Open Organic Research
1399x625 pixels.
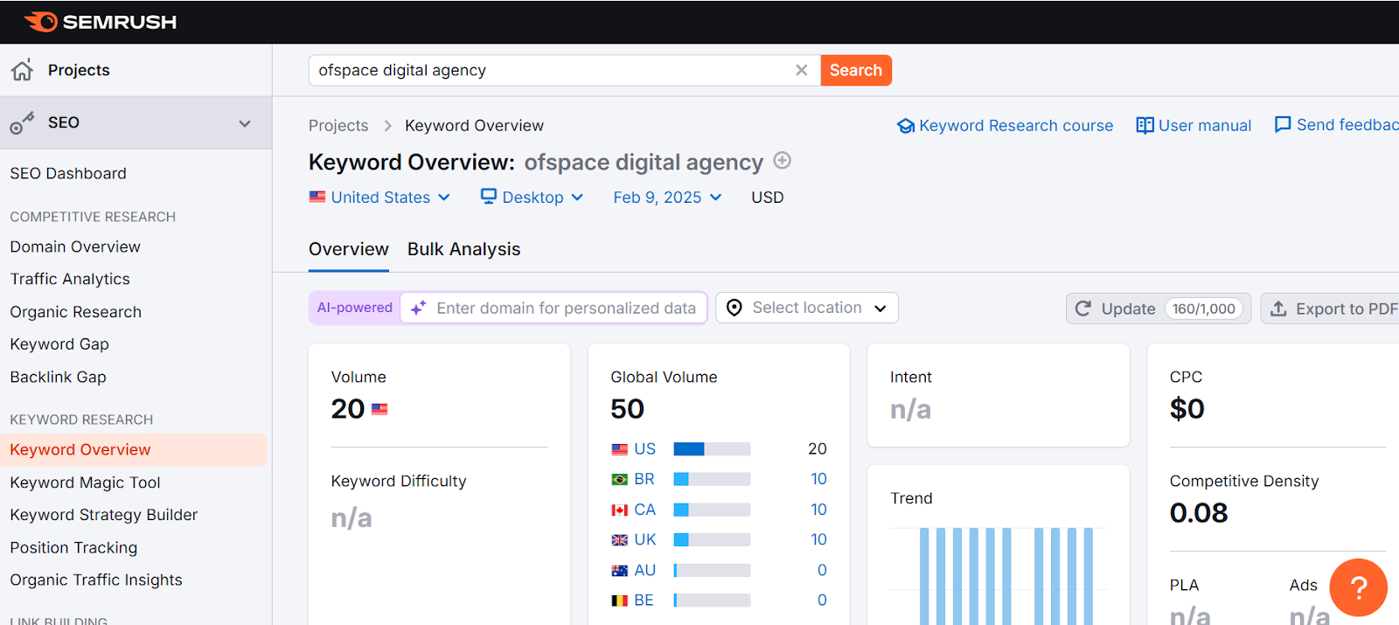(x=76, y=312)
